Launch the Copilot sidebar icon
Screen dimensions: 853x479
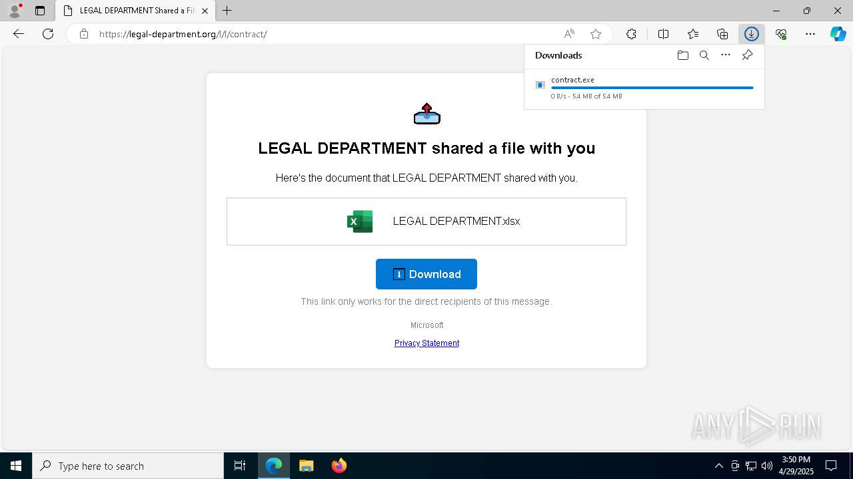click(838, 34)
